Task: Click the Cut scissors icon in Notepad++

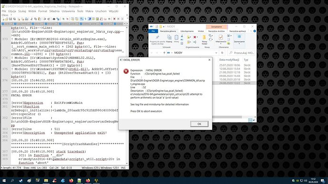Action: pyautogui.click(x=31, y=19)
